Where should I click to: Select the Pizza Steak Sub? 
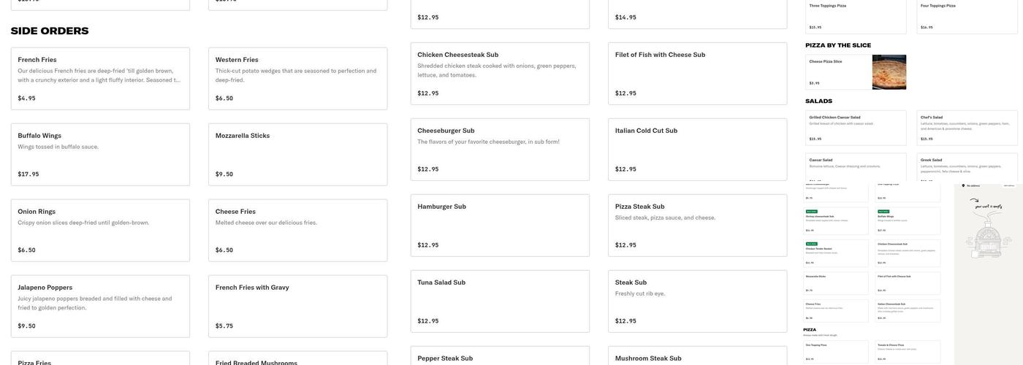pyautogui.click(x=697, y=225)
